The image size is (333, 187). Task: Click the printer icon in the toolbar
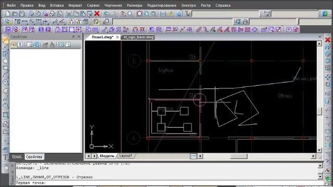[52, 14]
